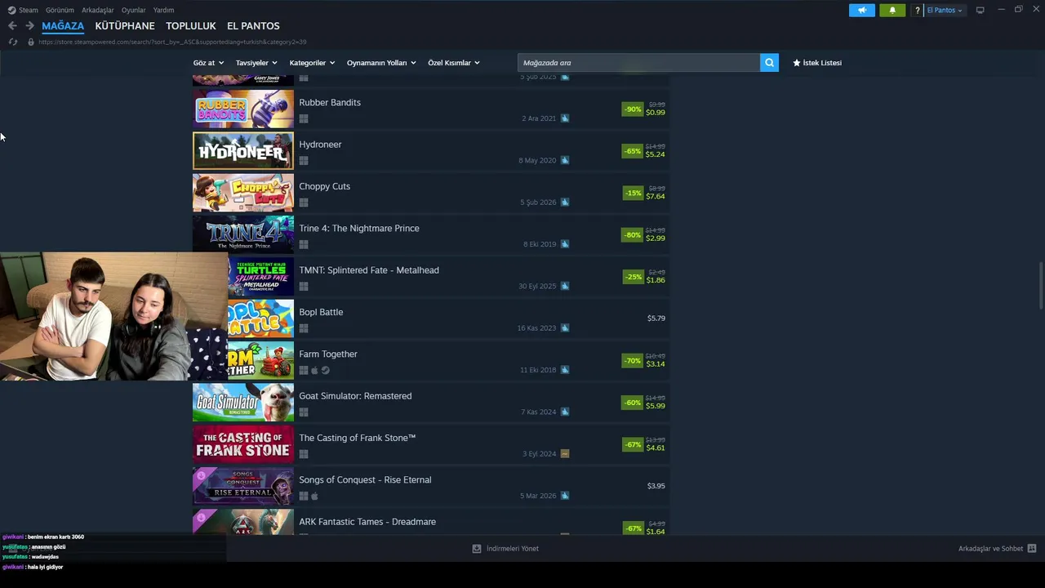Screen dimensions: 1045x588
Task: Click Frank Stone mixed review icon
Action: click(x=565, y=454)
